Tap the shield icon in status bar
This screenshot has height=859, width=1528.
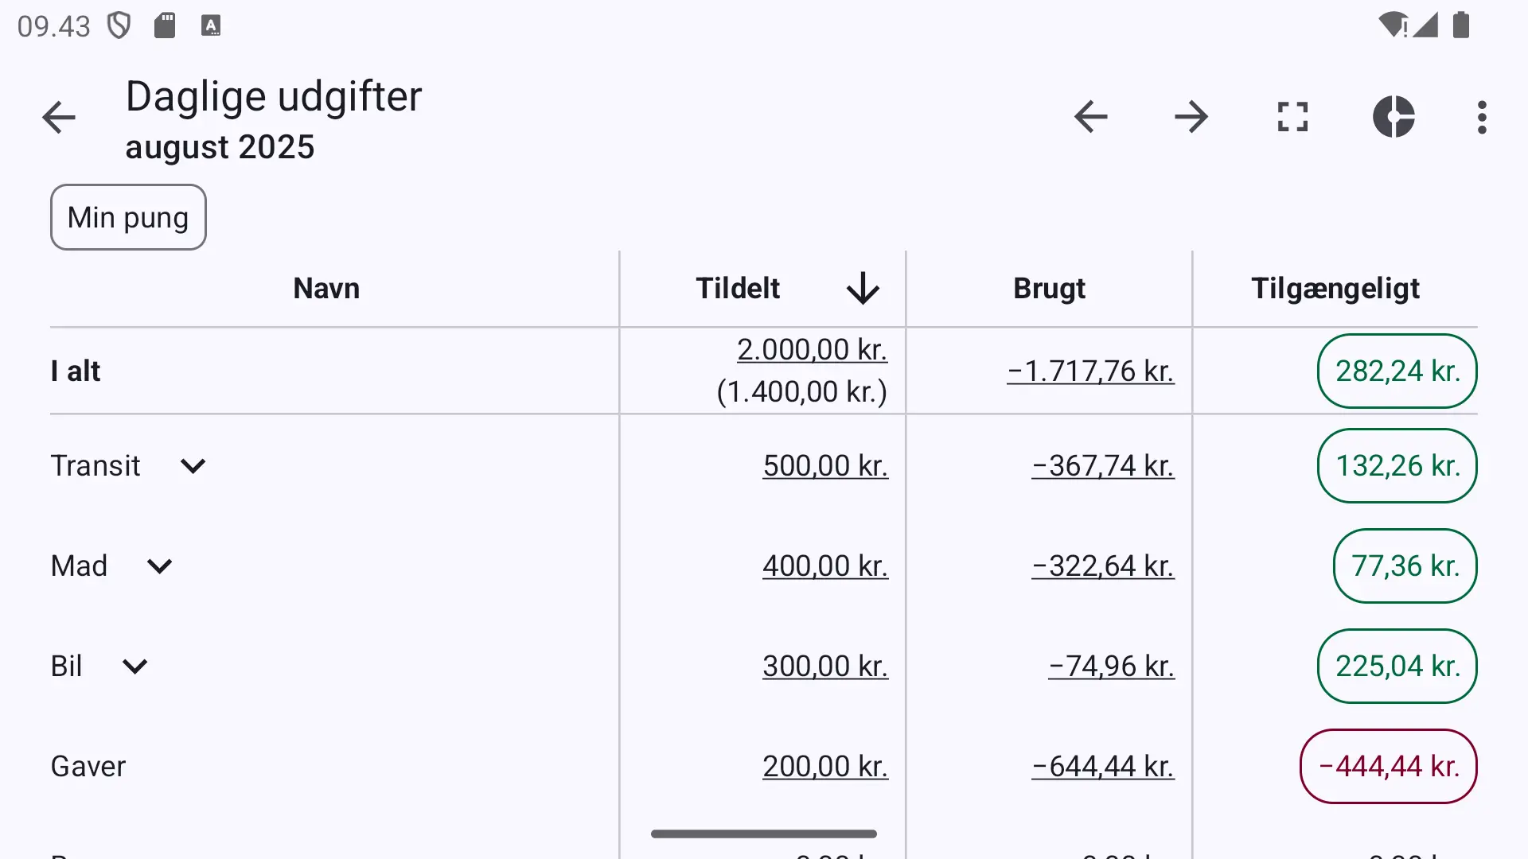coord(119,25)
